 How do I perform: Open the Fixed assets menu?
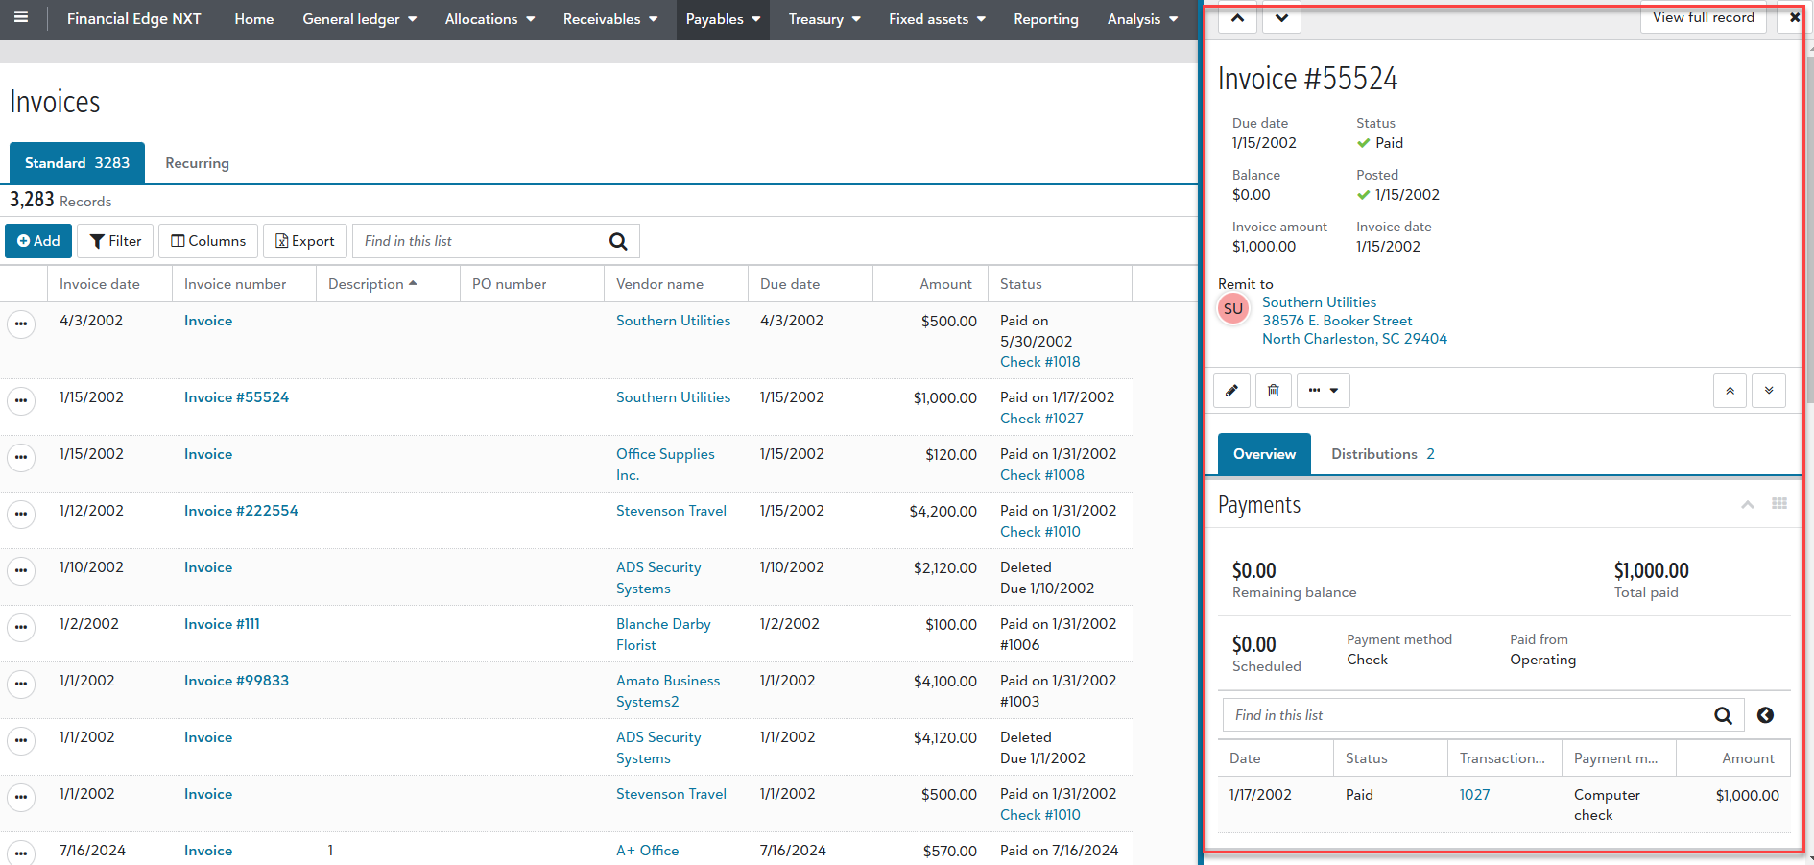pyautogui.click(x=937, y=19)
